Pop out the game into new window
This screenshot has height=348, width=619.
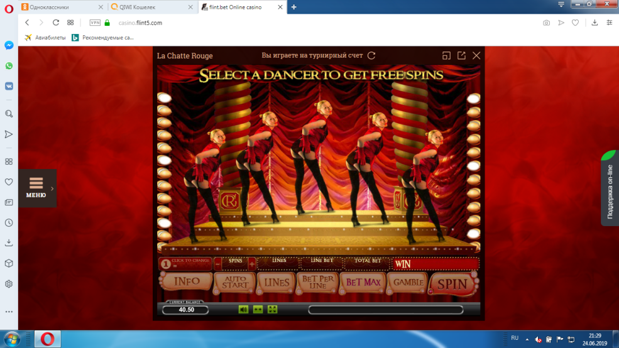(x=461, y=55)
